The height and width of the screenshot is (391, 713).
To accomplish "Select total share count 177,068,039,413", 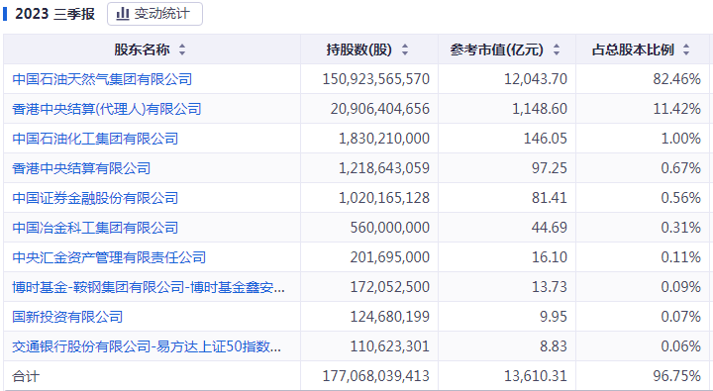I will [376, 376].
